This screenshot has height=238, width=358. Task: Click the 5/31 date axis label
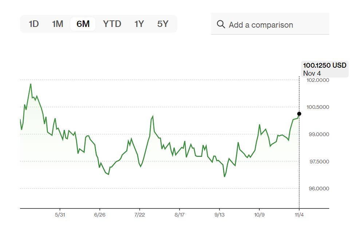pos(60,215)
